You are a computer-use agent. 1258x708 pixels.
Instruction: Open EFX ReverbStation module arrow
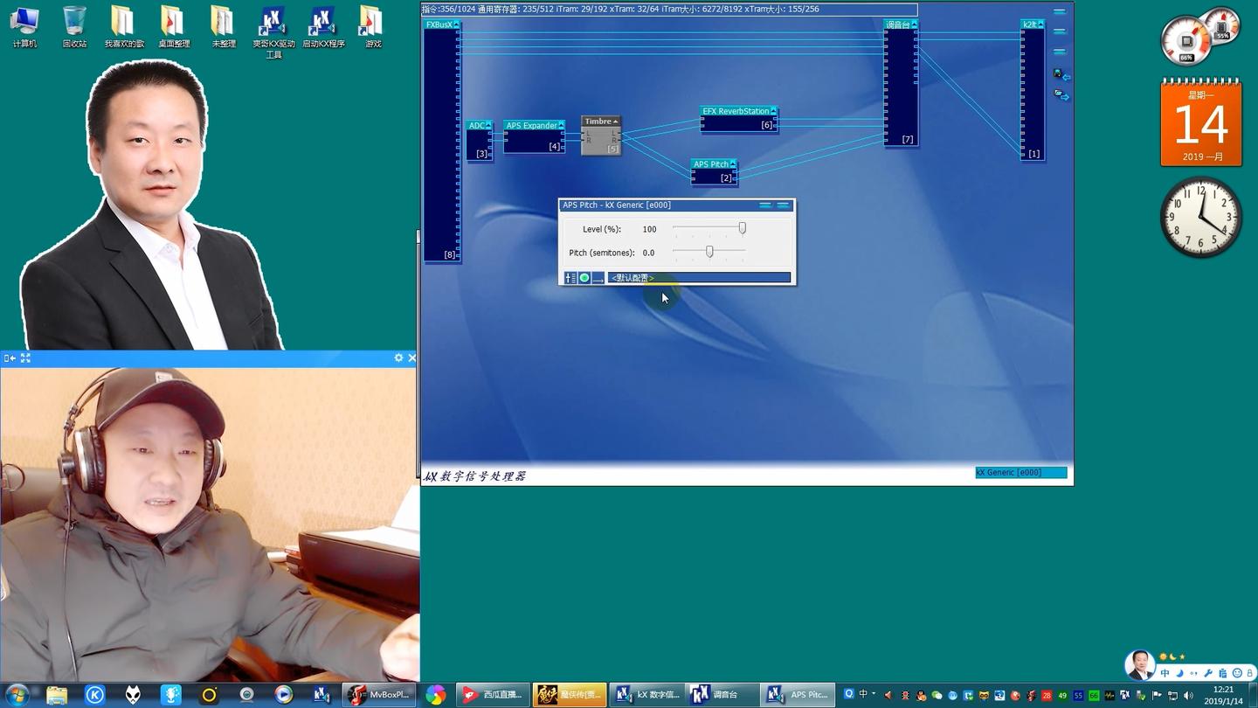coord(774,111)
